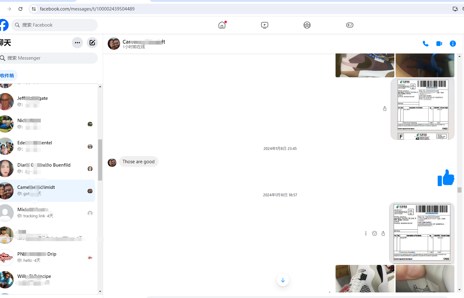The width and height of the screenshot is (464, 298).
Task: Forward the upper shipping label image
Action: point(384,109)
